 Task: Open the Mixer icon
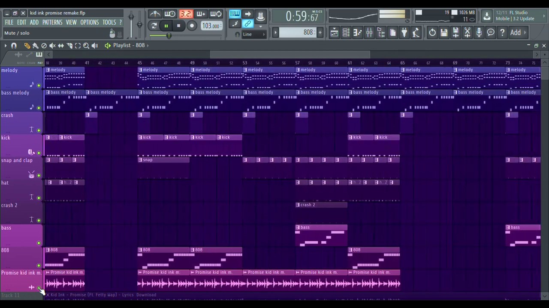[369, 33]
